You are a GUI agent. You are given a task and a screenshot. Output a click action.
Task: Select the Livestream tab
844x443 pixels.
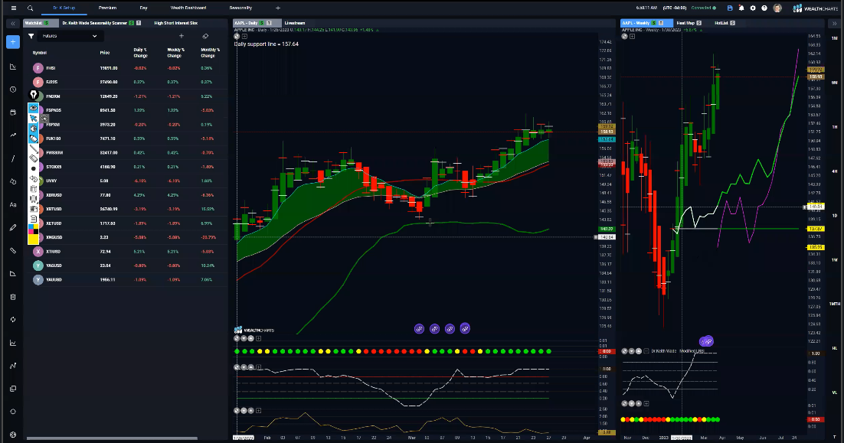pos(295,23)
